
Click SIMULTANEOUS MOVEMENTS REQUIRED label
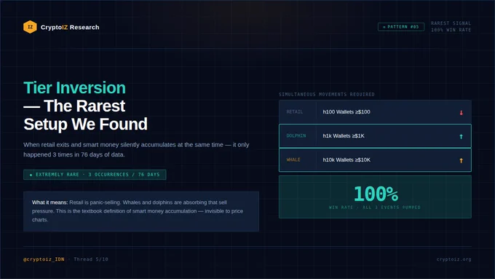click(327, 94)
